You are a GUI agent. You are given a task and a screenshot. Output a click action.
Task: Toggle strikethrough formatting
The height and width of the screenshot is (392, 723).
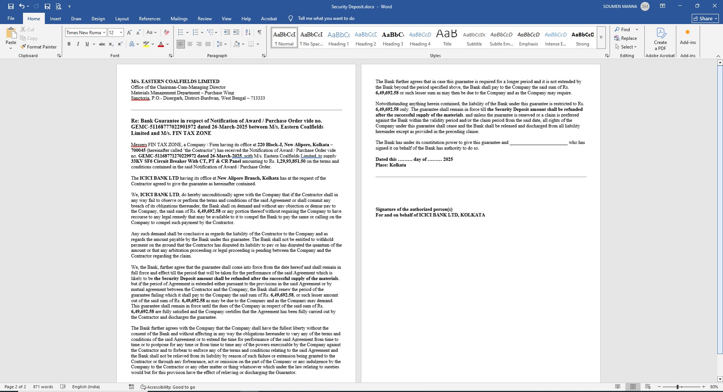[x=102, y=44]
